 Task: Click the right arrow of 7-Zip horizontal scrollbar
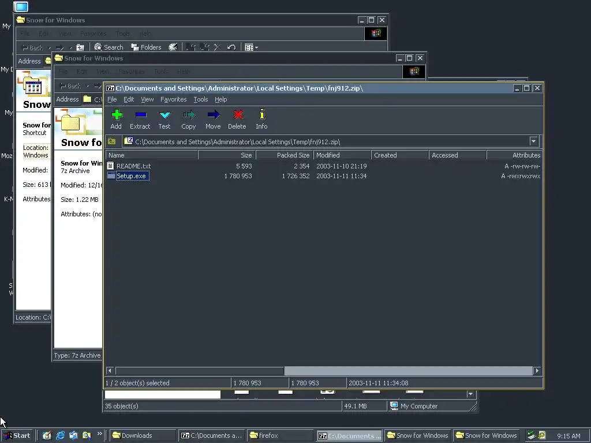point(537,371)
